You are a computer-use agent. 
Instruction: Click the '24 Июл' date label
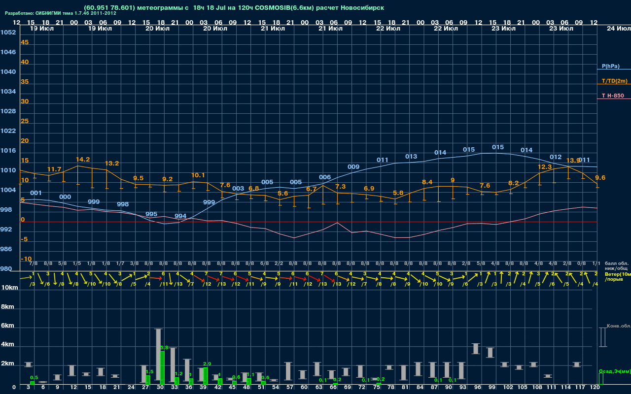618,29
